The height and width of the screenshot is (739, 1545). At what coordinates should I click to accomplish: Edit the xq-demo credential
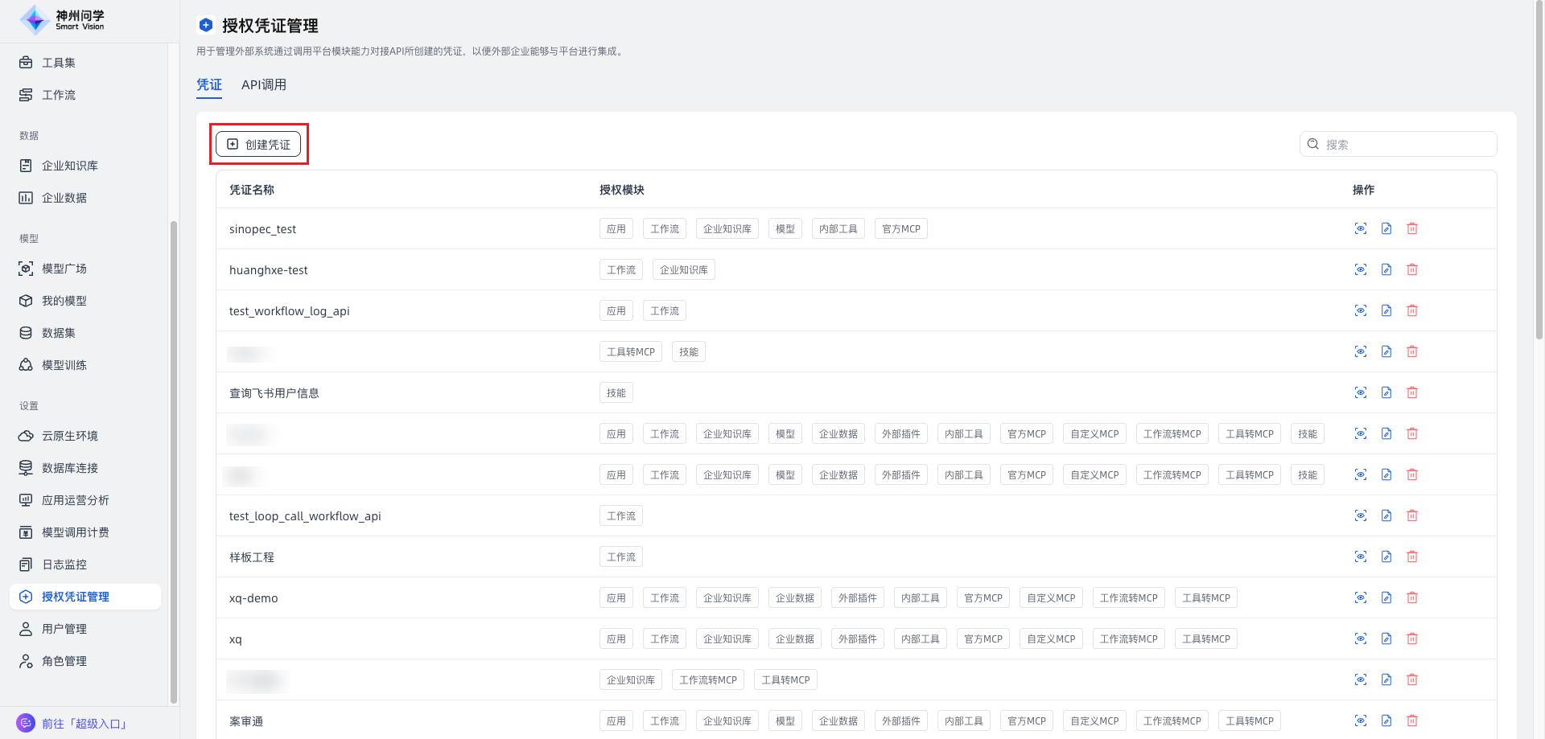[x=1386, y=597]
